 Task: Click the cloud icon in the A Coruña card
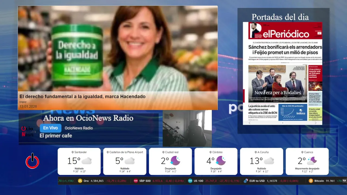[269, 161]
